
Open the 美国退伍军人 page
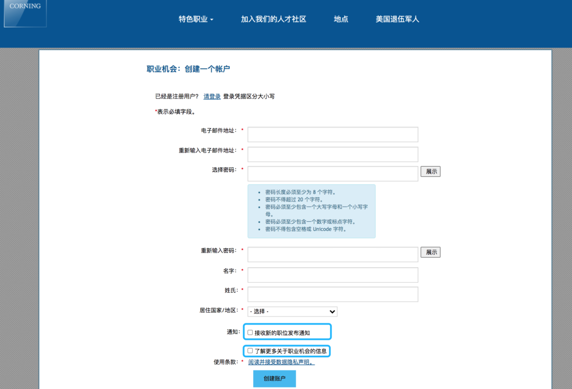(x=397, y=20)
